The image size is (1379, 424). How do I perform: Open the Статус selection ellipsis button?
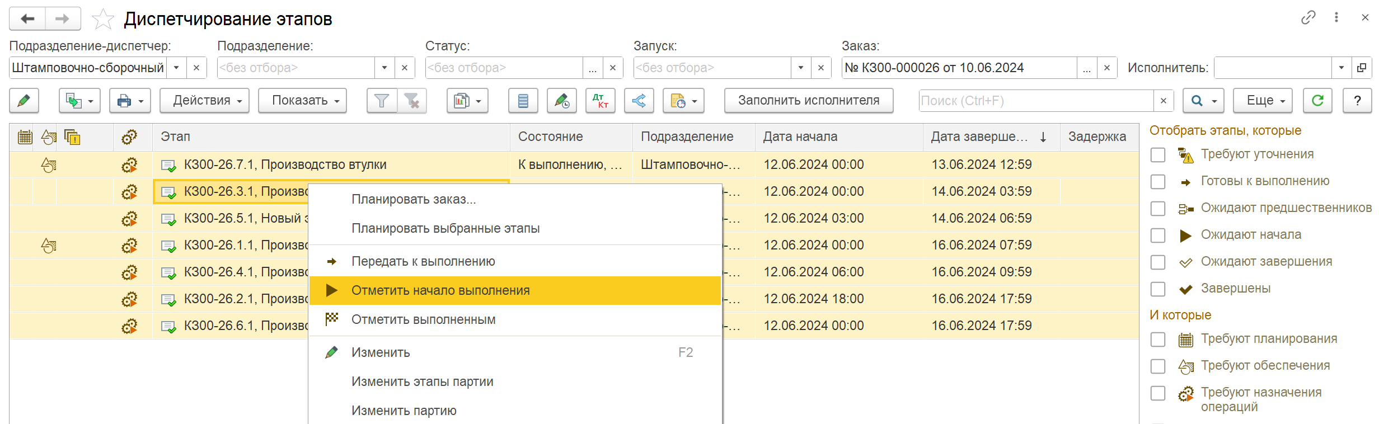click(x=593, y=68)
